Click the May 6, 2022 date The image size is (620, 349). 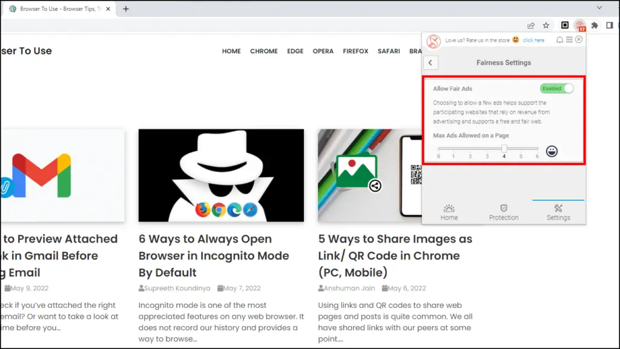[x=404, y=288]
